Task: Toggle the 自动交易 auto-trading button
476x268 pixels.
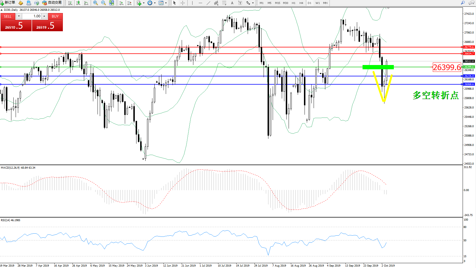Action: pos(52,3)
